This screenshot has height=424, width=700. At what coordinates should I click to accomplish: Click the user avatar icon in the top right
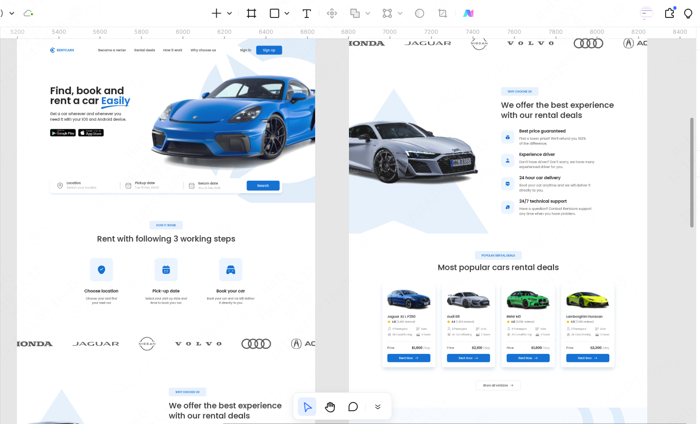click(x=647, y=13)
